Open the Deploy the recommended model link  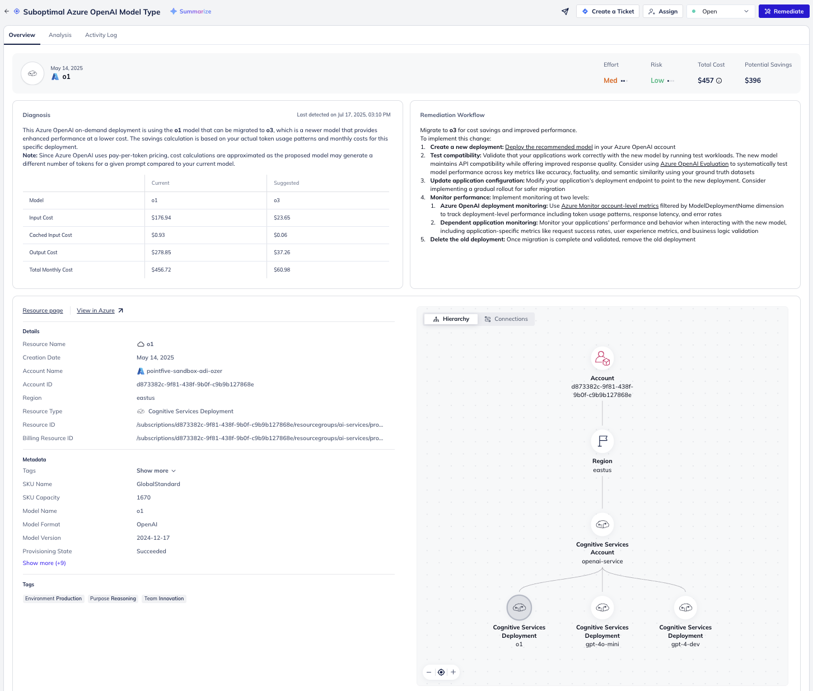coord(549,147)
